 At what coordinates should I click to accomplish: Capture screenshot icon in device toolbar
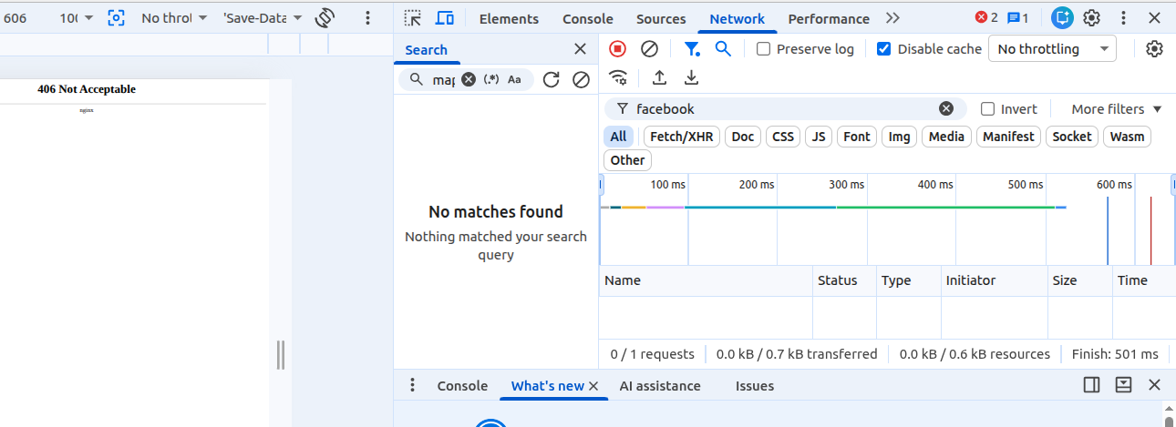[116, 17]
